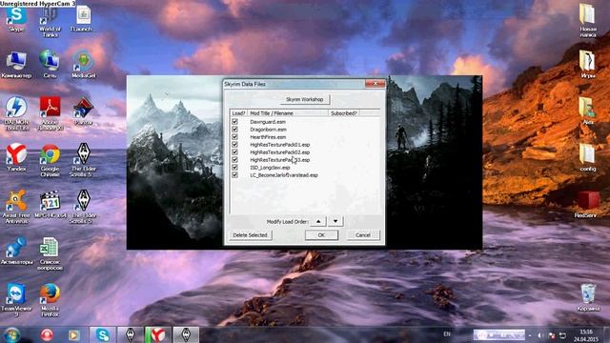Toggle HighResTexturePack01.esp checkbox
The width and height of the screenshot is (610, 343).
coord(234,144)
